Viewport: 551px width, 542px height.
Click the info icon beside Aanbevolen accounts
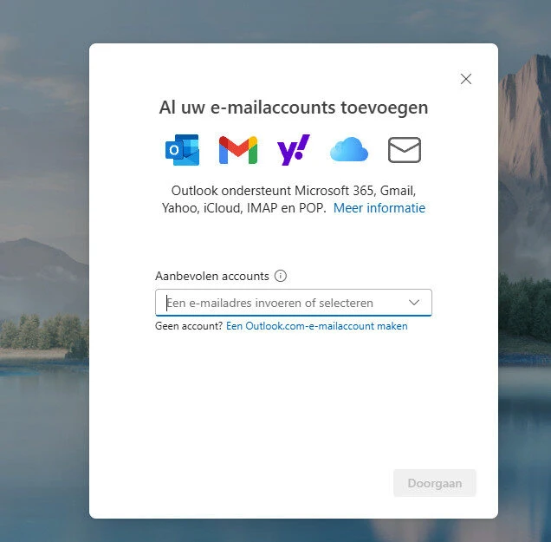281,276
